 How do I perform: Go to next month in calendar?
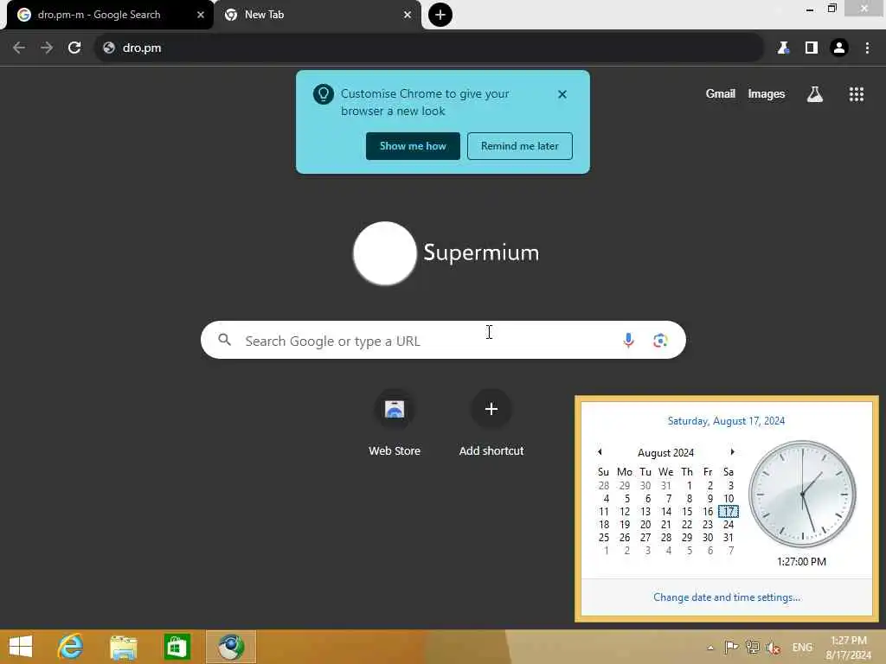tap(732, 451)
